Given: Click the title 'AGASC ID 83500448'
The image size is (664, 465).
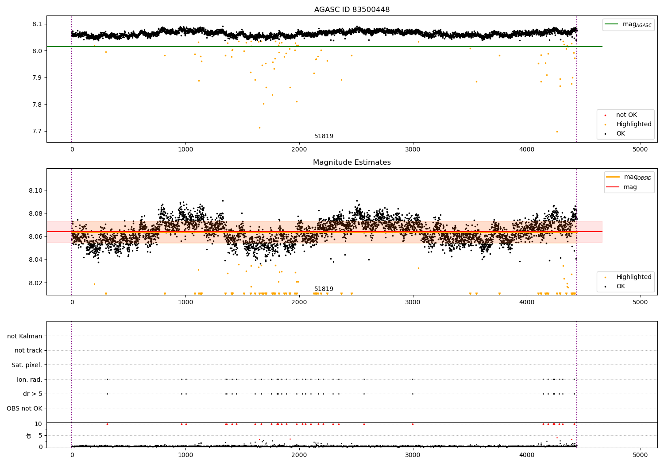Looking at the screenshot, I should point(352,10).
